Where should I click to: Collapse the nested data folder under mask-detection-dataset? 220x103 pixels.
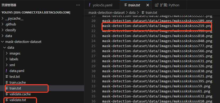[4, 48]
